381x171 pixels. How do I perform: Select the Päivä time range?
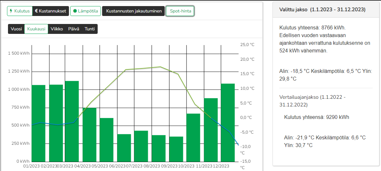[x=74, y=29]
